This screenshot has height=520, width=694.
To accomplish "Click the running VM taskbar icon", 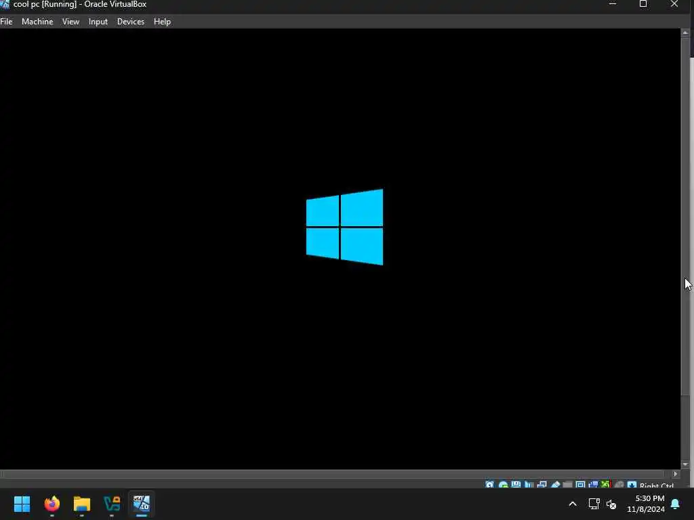I will pyautogui.click(x=142, y=504).
